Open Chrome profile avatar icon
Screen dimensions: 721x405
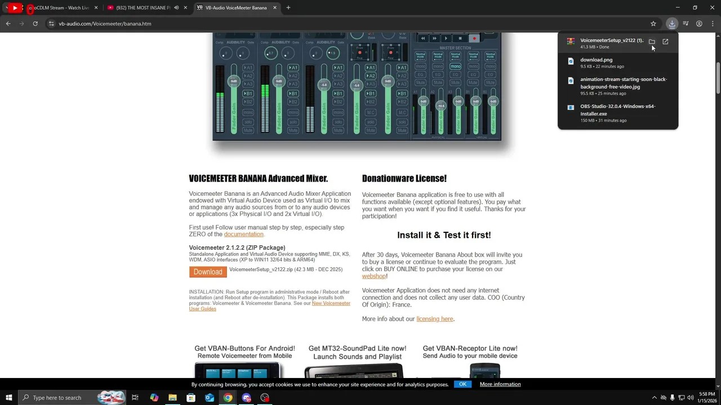click(699, 24)
